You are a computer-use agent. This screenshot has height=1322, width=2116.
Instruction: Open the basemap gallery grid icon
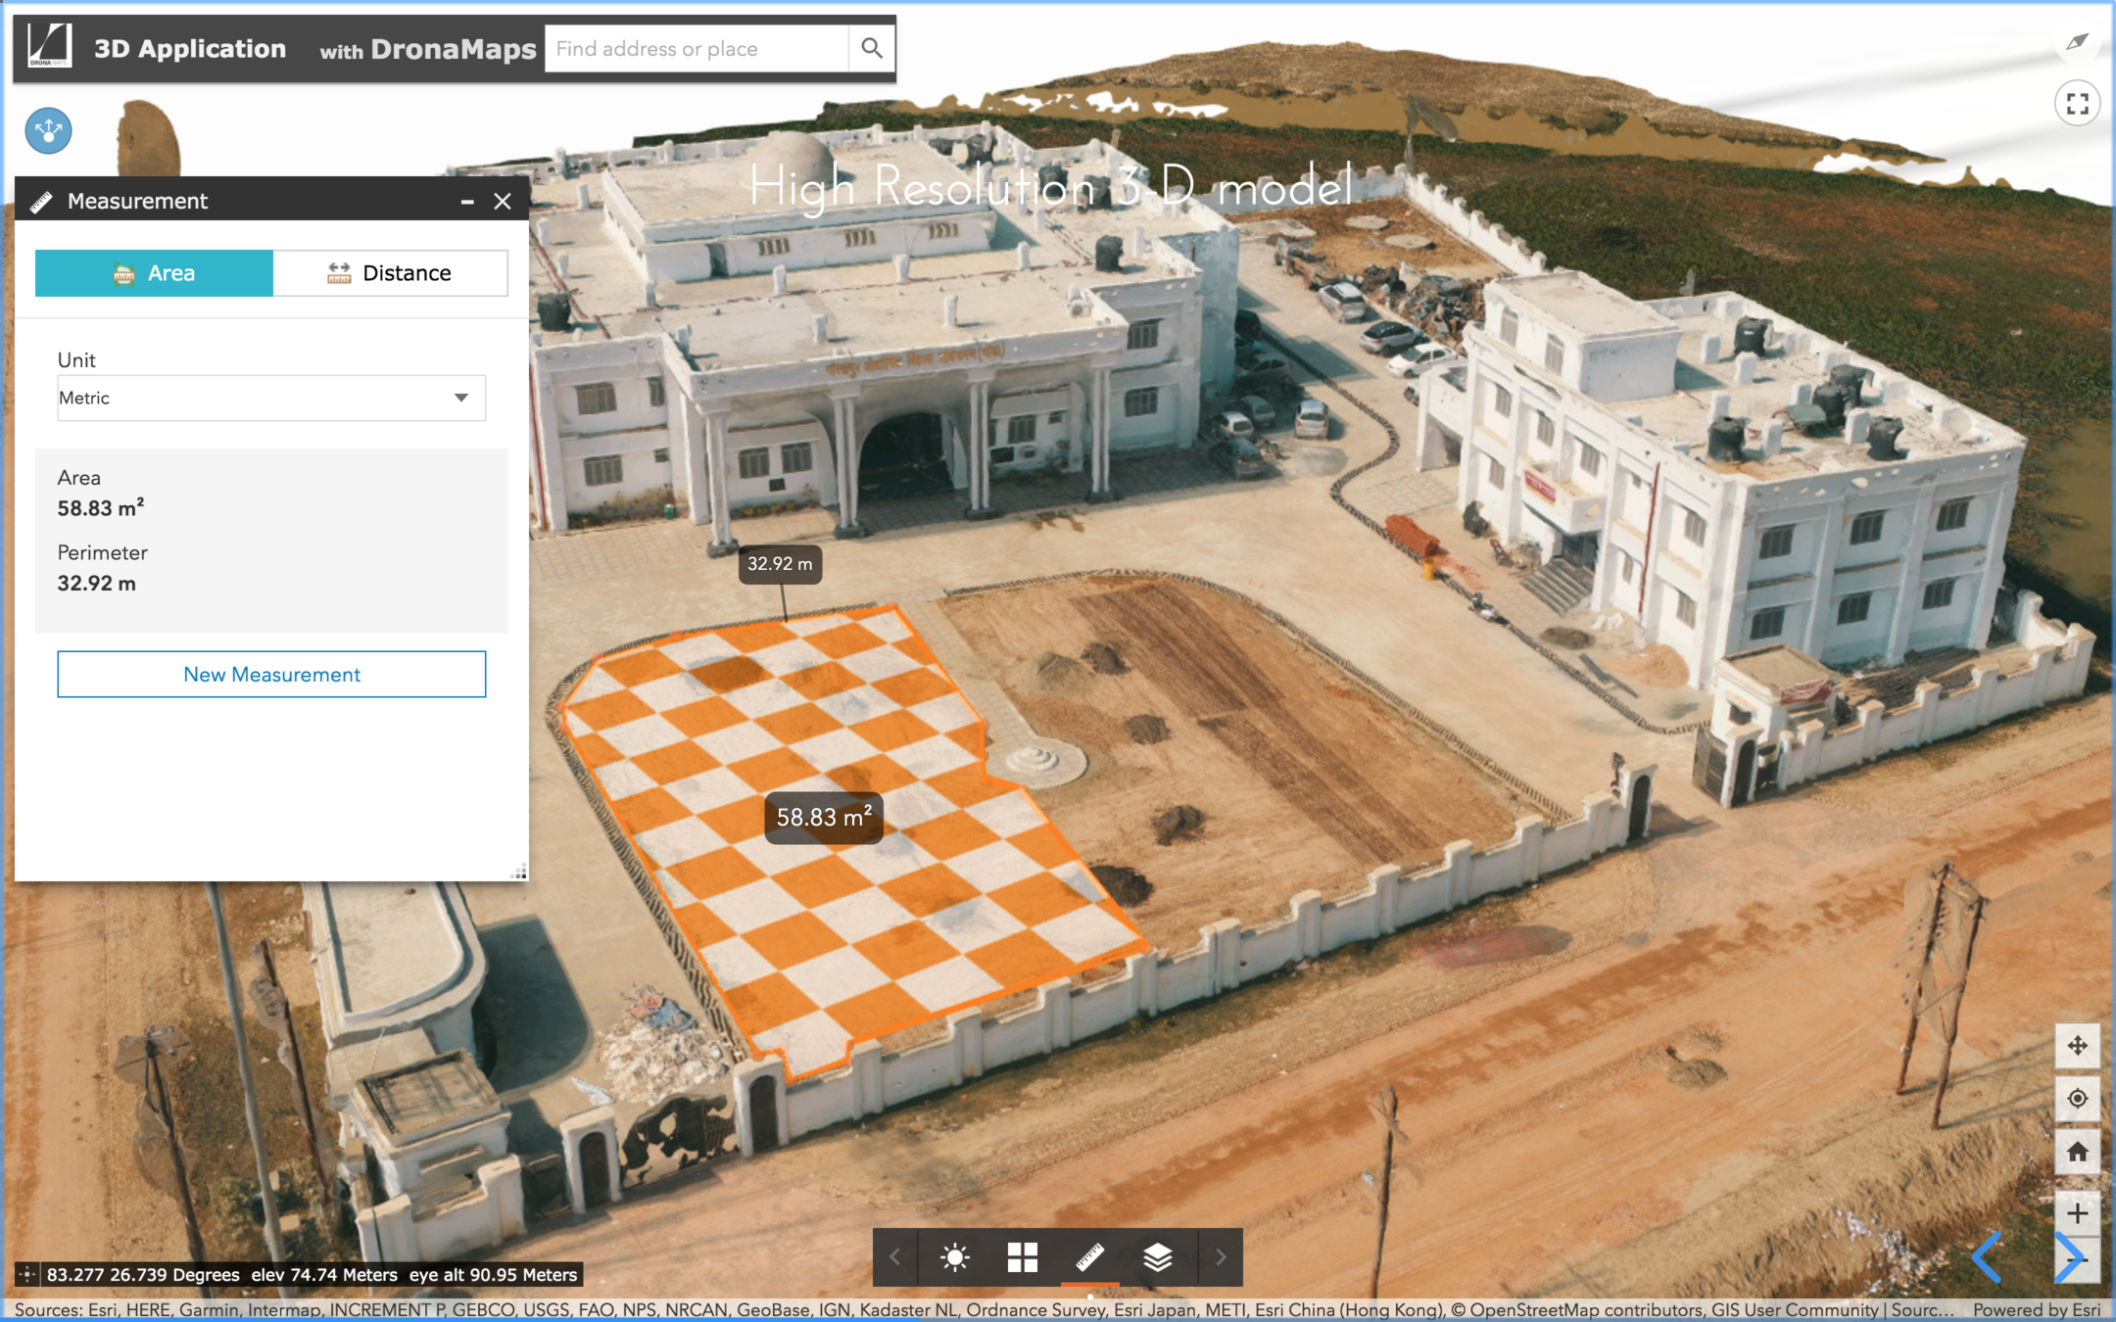[x=1022, y=1256]
